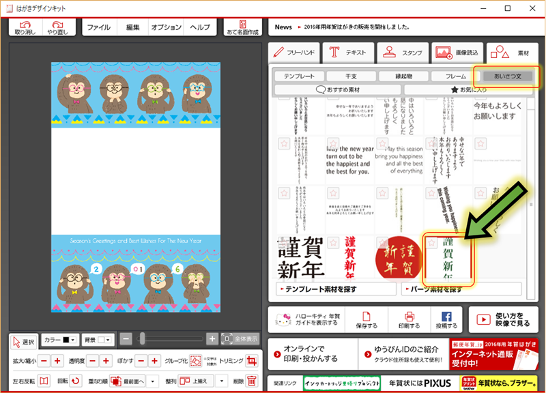The image size is (546, 393).
Task: Post to Facebook with 投稿する icon
Action: 446,319
